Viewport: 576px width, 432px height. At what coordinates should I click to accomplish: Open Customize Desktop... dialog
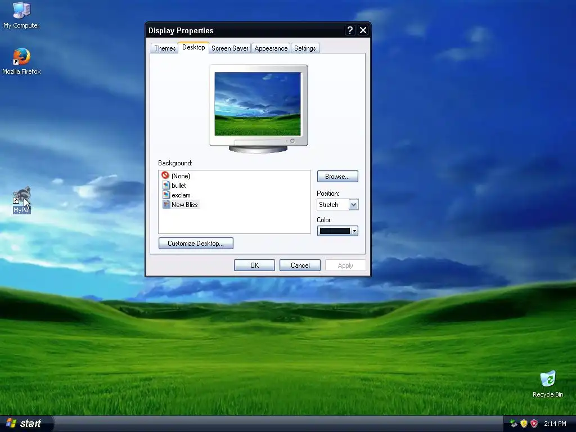(x=196, y=243)
